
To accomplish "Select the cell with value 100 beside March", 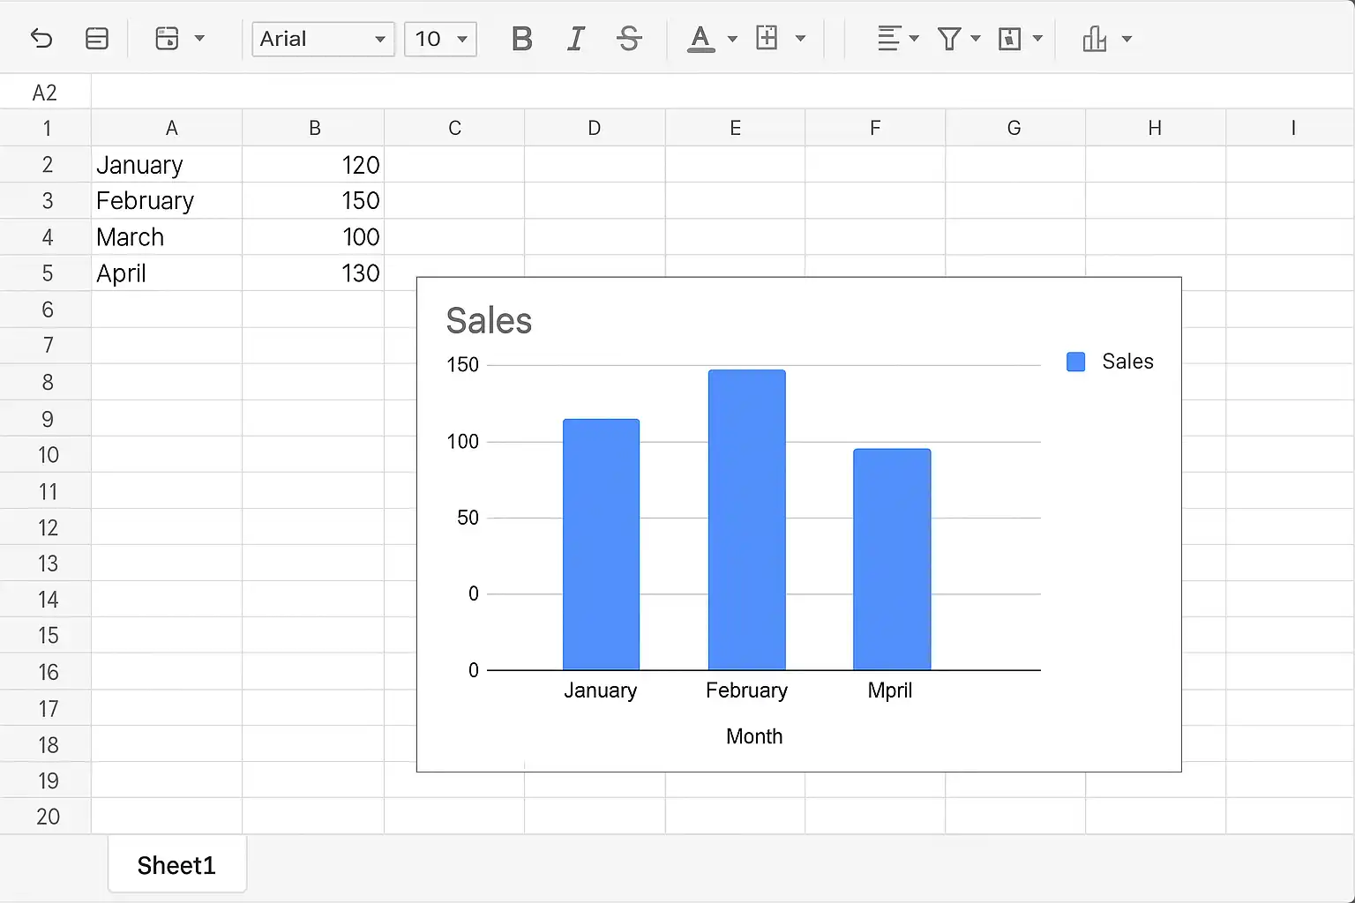I will (x=313, y=237).
